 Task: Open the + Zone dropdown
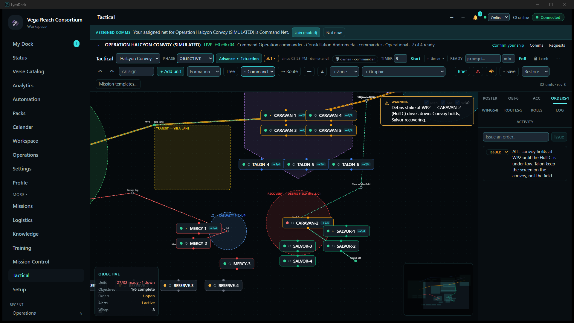344,72
